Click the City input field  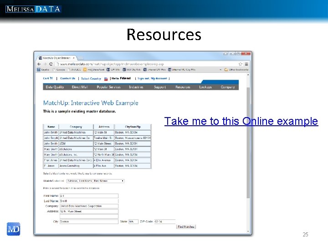point(89,221)
